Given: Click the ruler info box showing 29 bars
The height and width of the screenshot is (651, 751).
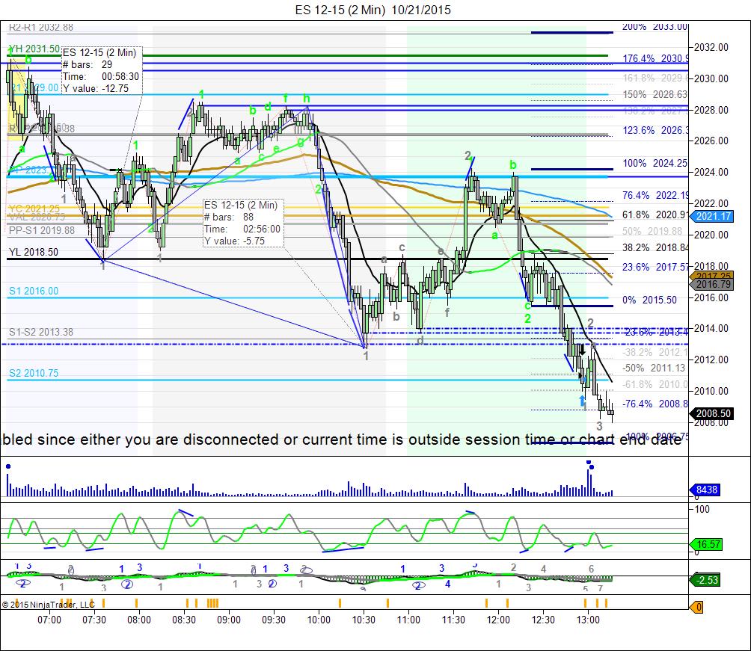Looking at the screenshot, I should tap(102, 70).
